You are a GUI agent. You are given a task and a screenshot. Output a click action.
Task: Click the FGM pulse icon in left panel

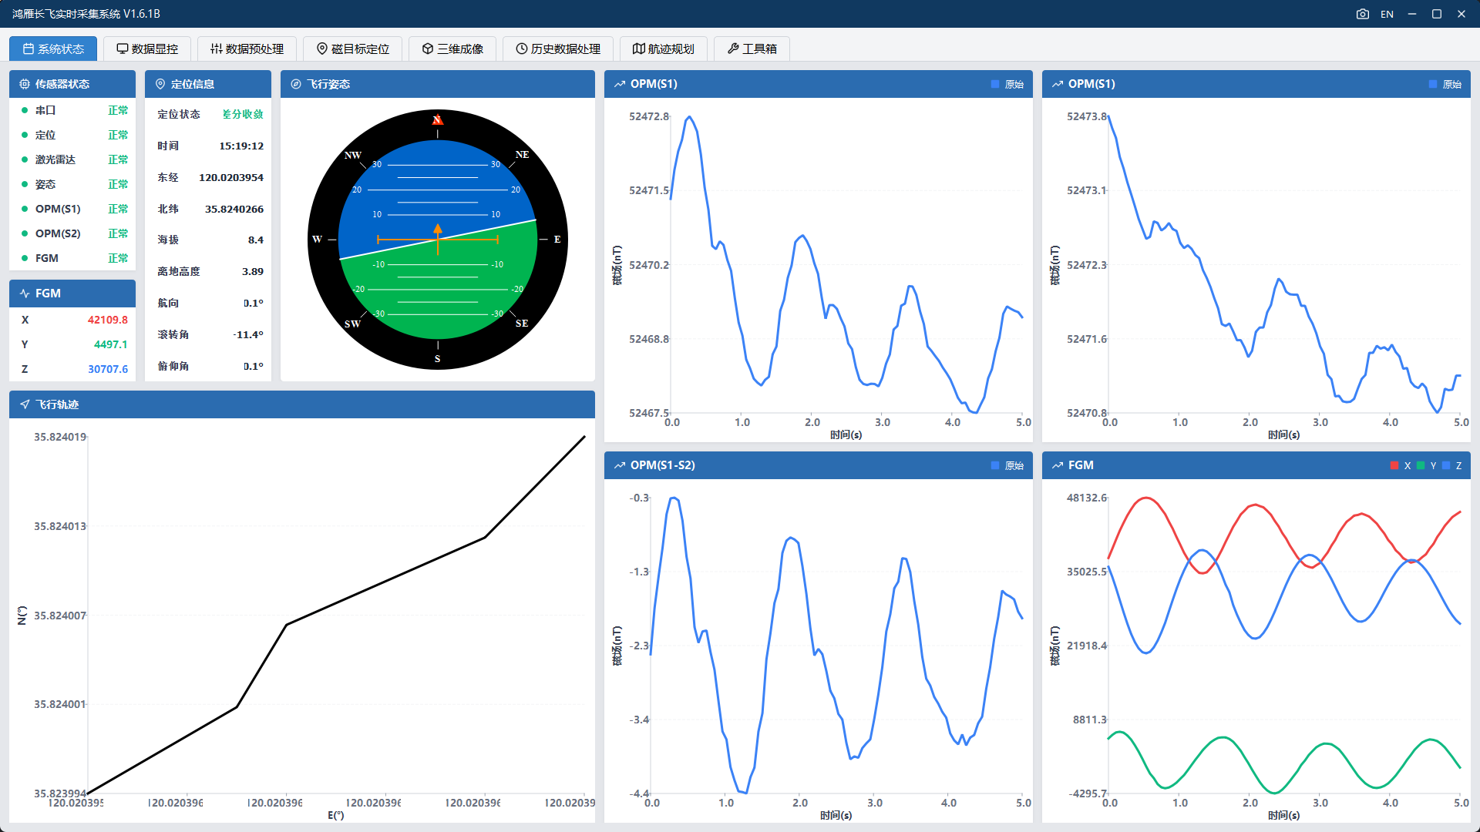[25, 294]
